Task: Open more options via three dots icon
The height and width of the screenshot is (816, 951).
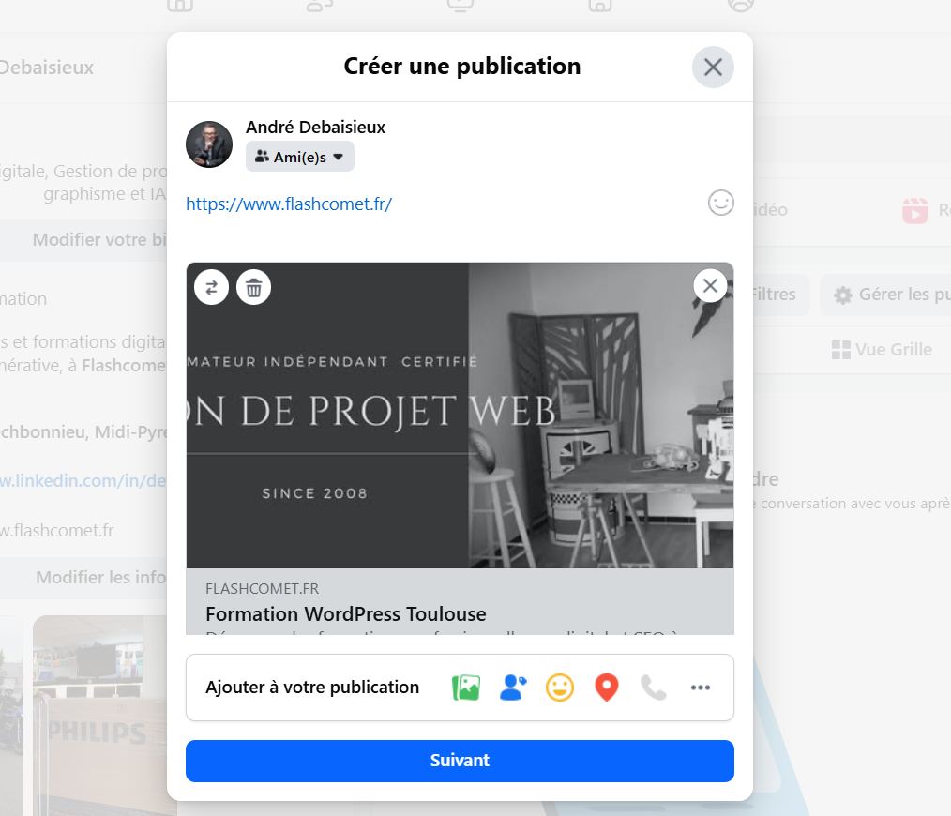Action: click(700, 688)
